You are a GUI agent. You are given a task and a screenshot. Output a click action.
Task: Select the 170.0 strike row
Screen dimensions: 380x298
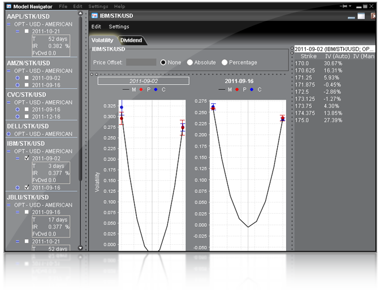334,63
